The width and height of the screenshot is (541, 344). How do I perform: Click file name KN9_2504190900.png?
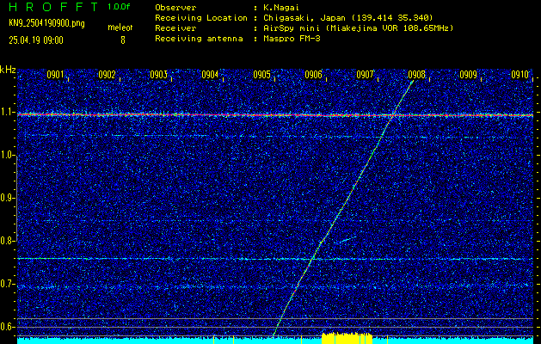click(x=46, y=24)
